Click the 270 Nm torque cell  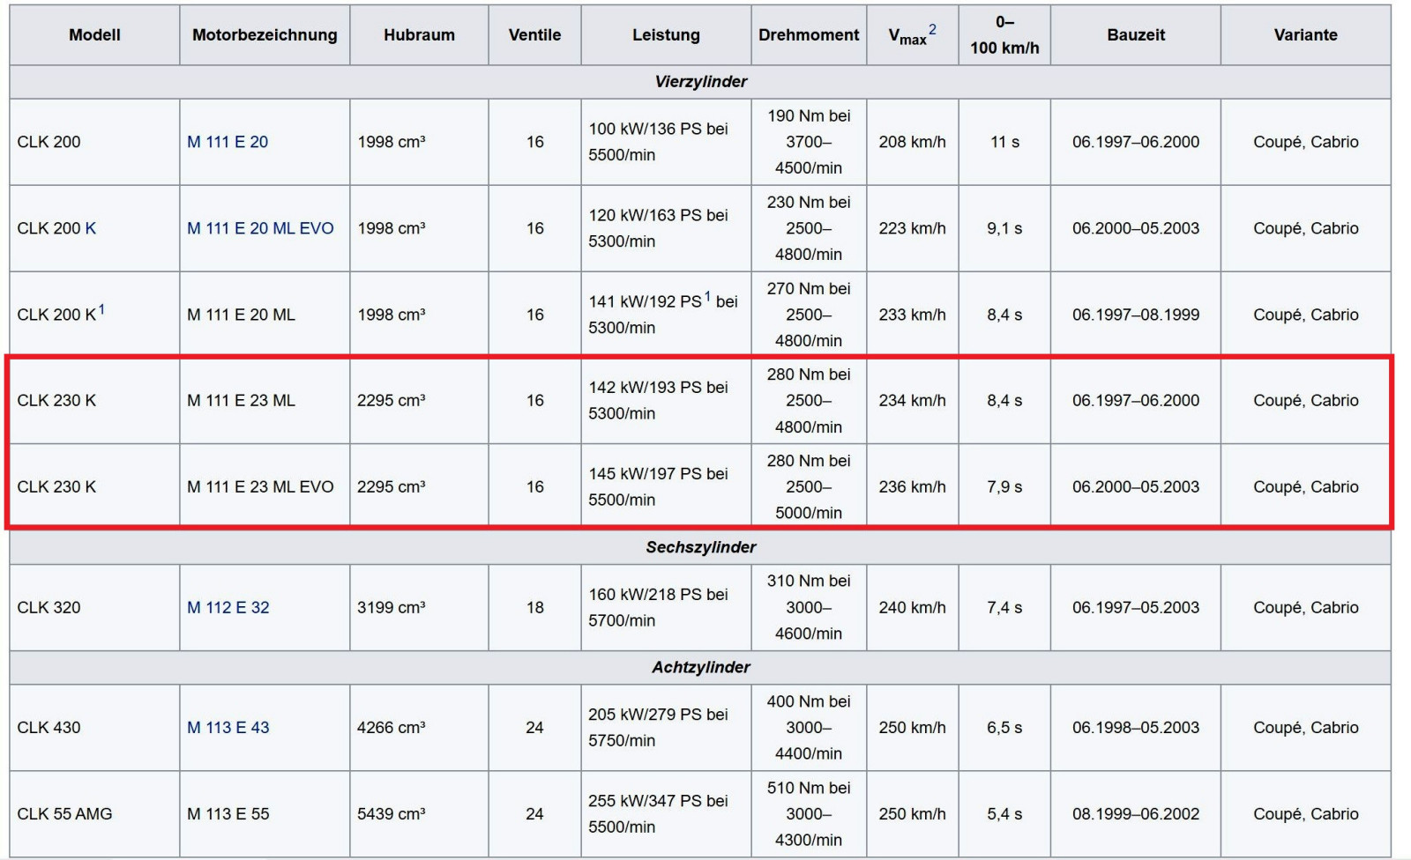pos(809,315)
